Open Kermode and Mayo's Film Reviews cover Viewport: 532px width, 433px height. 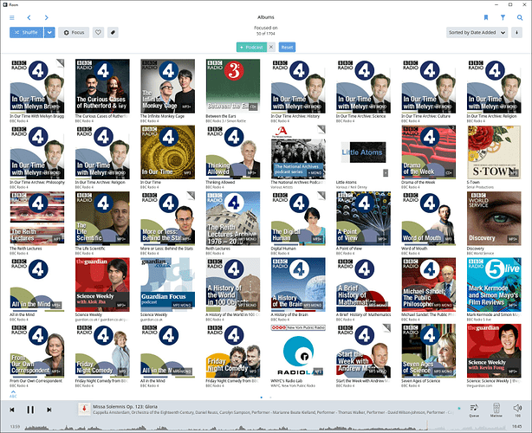(x=494, y=285)
